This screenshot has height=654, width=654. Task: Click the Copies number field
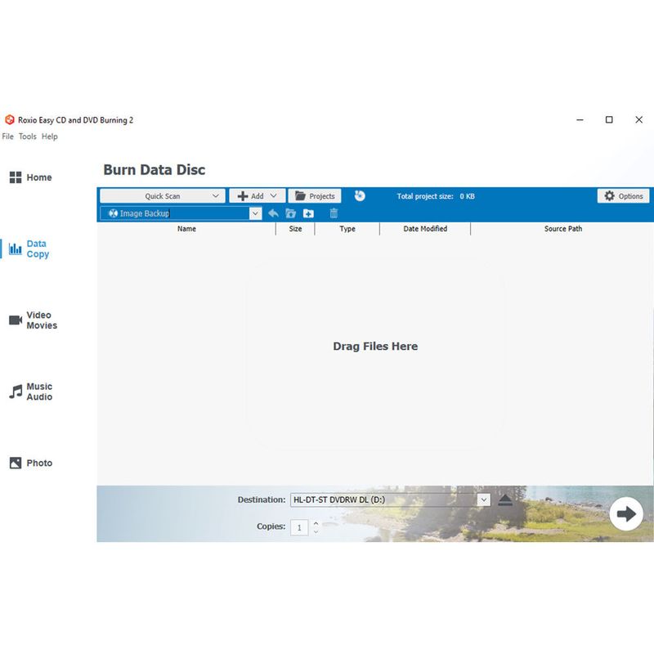tap(299, 527)
